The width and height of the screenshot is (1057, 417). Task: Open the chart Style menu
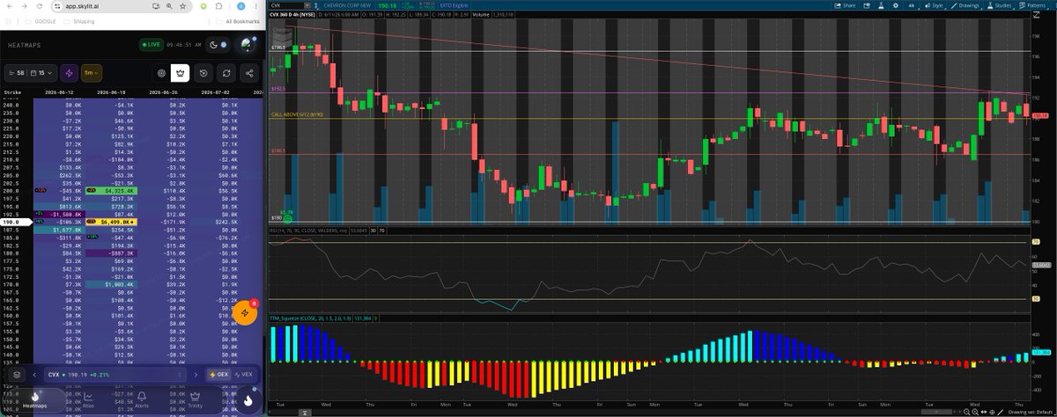point(935,5)
